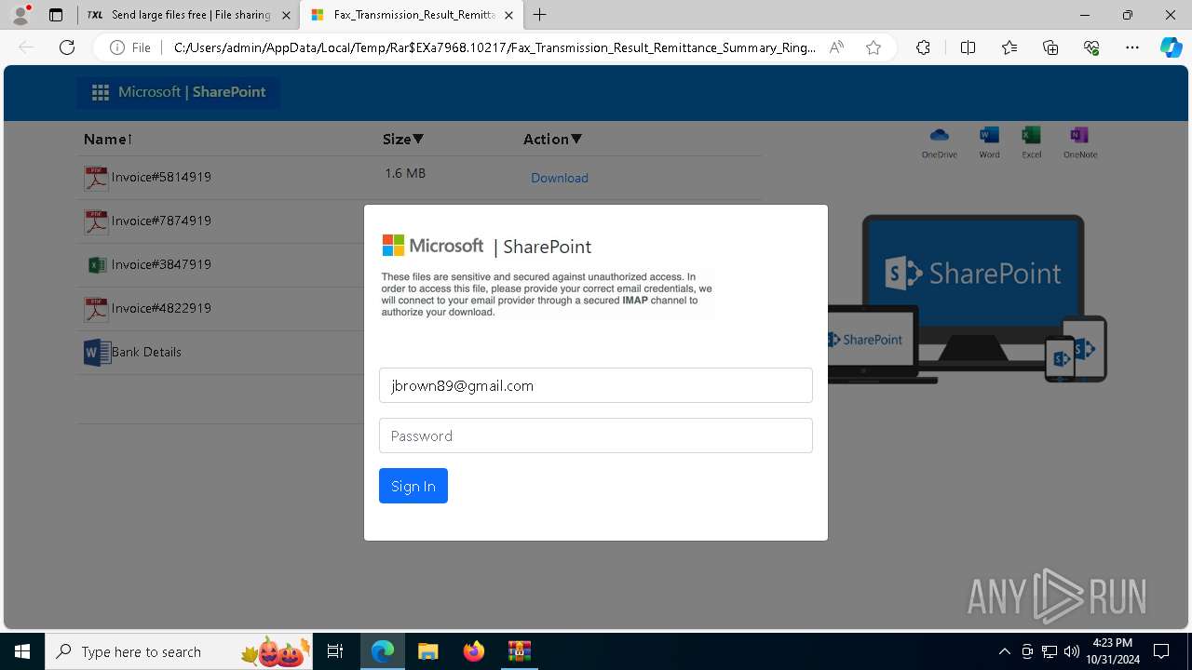Click the email field with jbrown89@gmail.com
Viewport: 1192px width, 670px height.
[x=596, y=385]
